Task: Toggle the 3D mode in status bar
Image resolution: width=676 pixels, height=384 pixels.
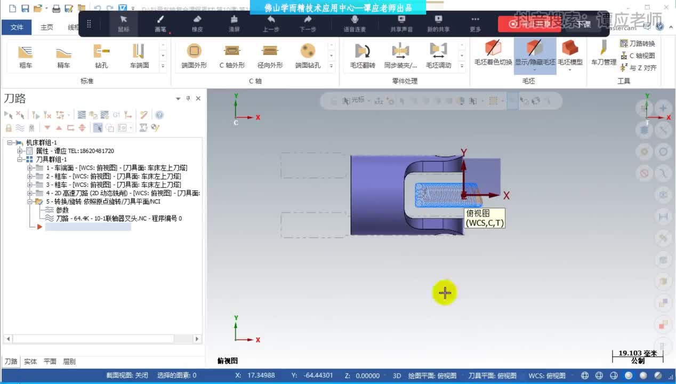Action: click(x=397, y=375)
